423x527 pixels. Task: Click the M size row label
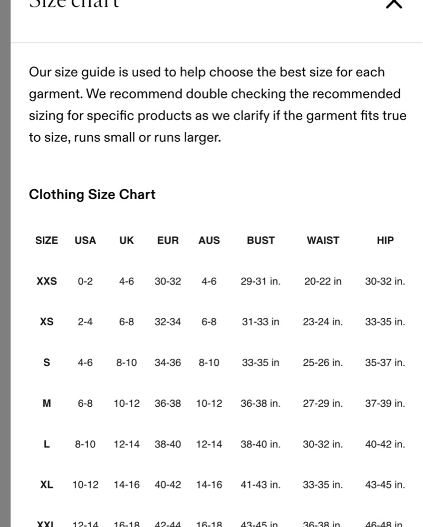click(47, 403)
